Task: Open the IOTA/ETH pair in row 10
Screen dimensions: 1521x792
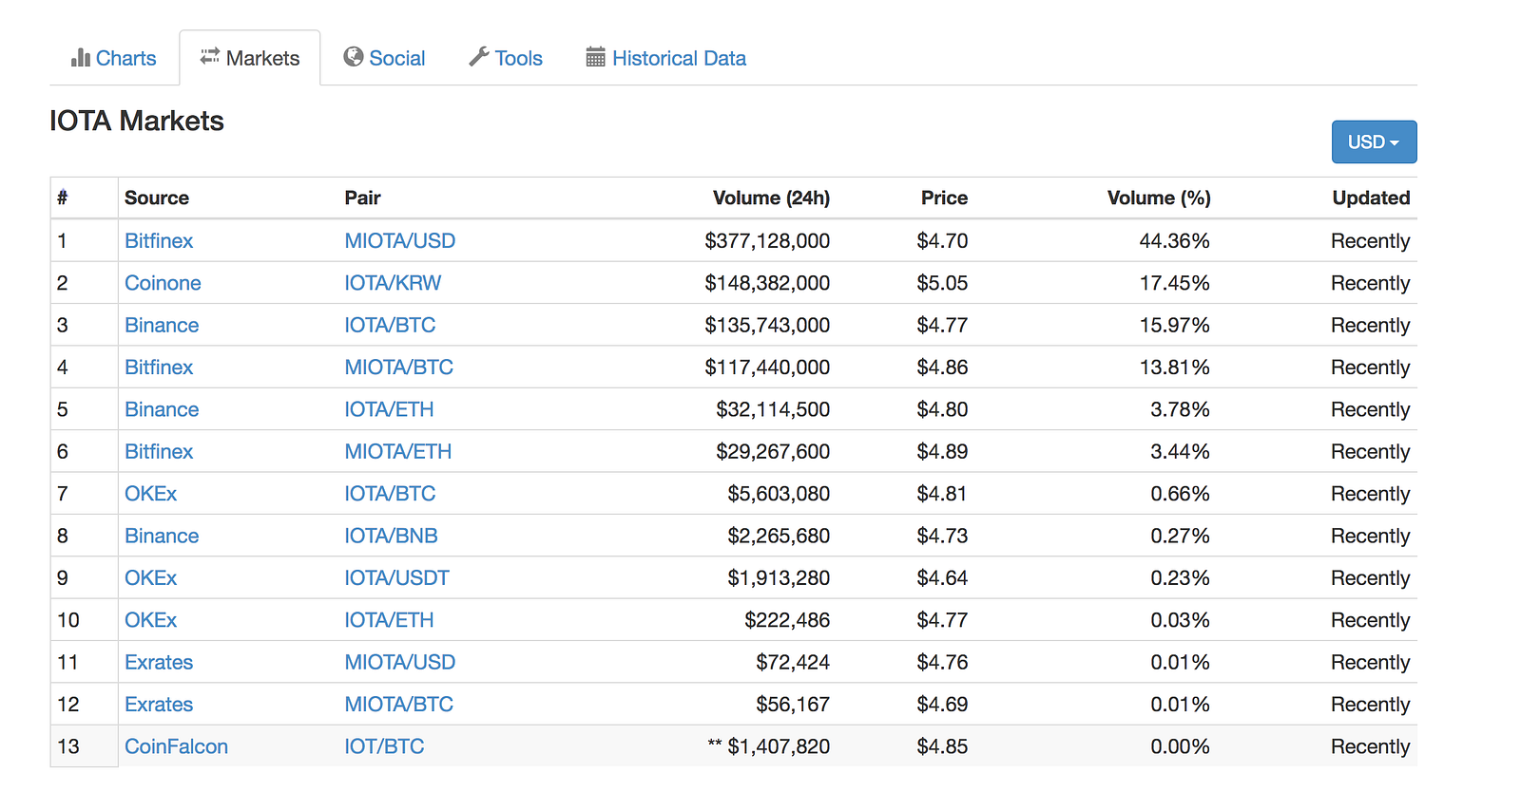Action: (x=389, y=620)
